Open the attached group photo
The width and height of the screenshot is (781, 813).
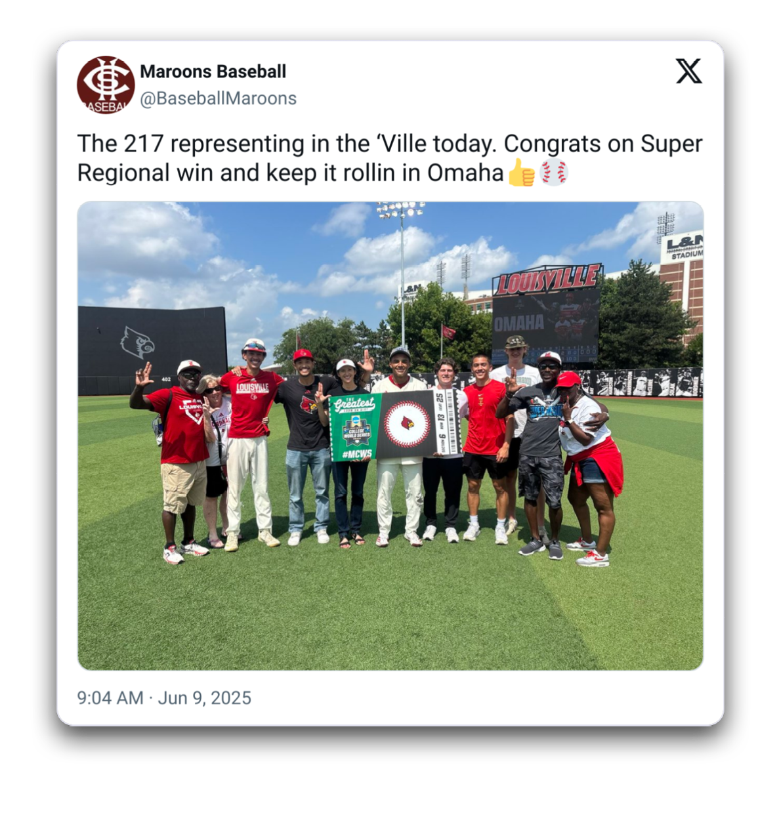pos(390,436)
